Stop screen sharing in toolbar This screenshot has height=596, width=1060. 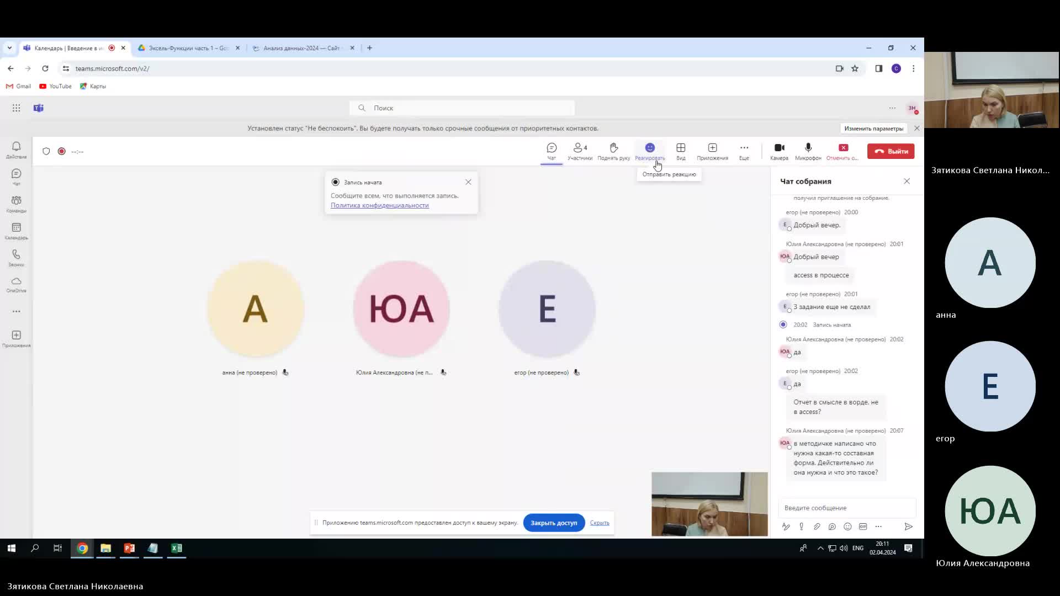coord(842,151)
